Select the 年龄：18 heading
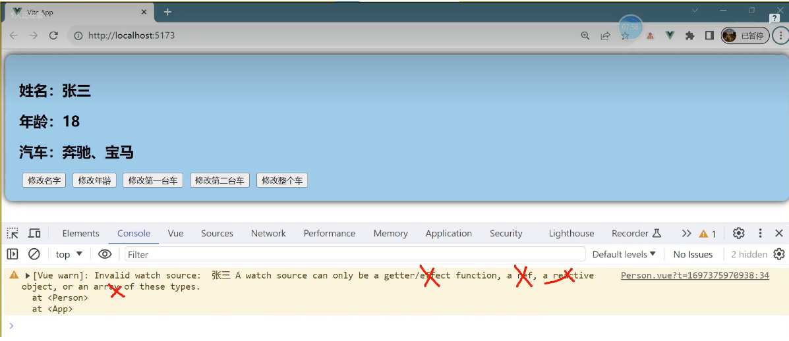The width and height of the screenshot is (789, 341). click(x=49, y=122)
